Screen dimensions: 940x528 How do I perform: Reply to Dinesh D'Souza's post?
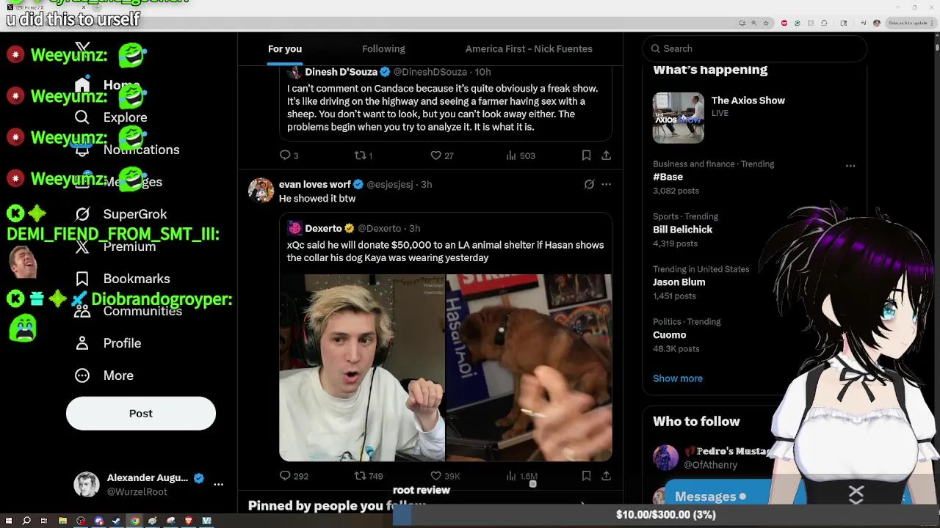click(289, 155)
